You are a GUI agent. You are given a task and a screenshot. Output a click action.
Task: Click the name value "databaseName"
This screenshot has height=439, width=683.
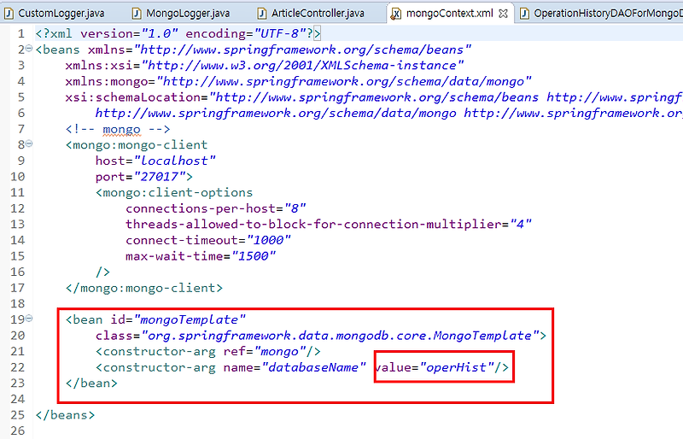pos(313,367)
